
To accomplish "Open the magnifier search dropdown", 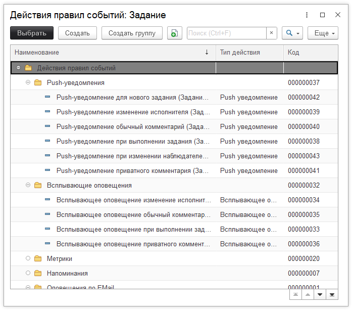I will pos(292,33).
